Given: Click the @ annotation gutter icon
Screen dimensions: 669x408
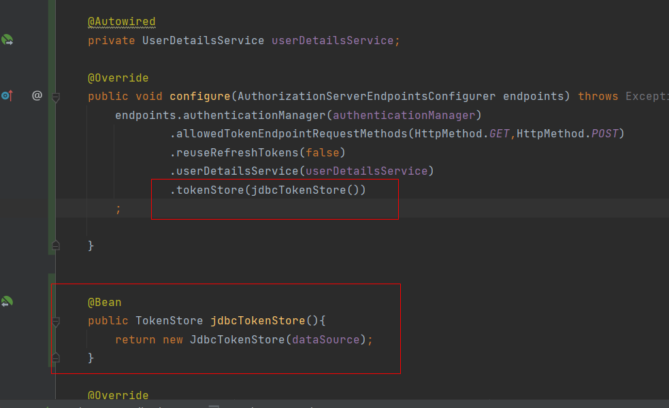Looking at the screenshot, I should point(37,96).
